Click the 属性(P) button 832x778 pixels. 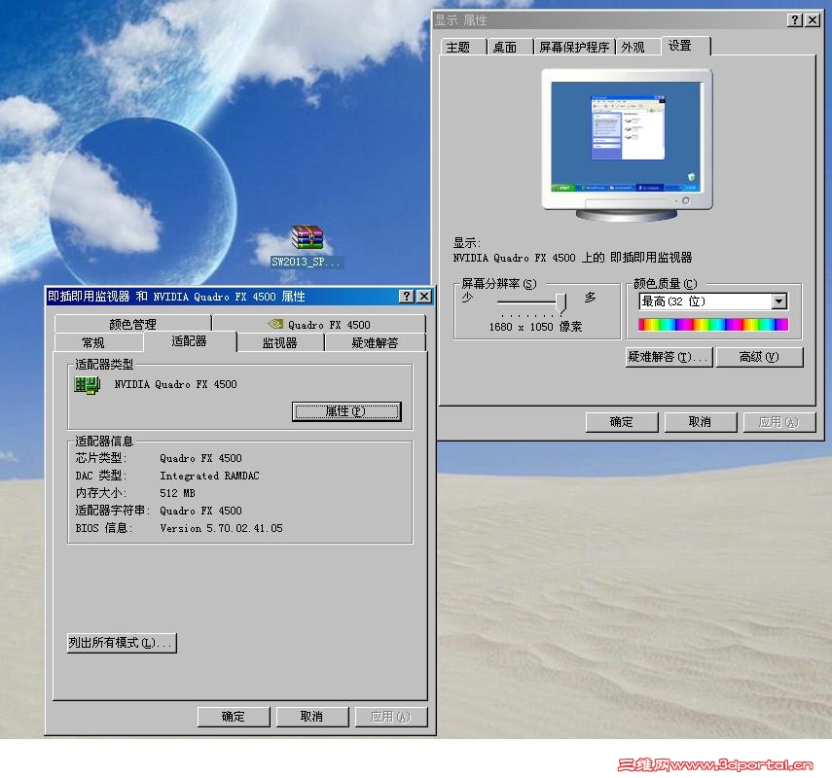[346, 411]
